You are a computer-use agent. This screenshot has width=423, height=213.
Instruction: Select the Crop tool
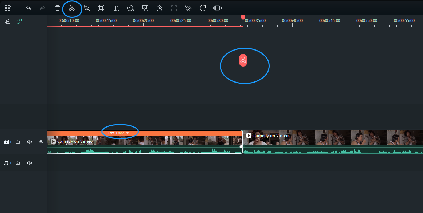pos(101,8)
